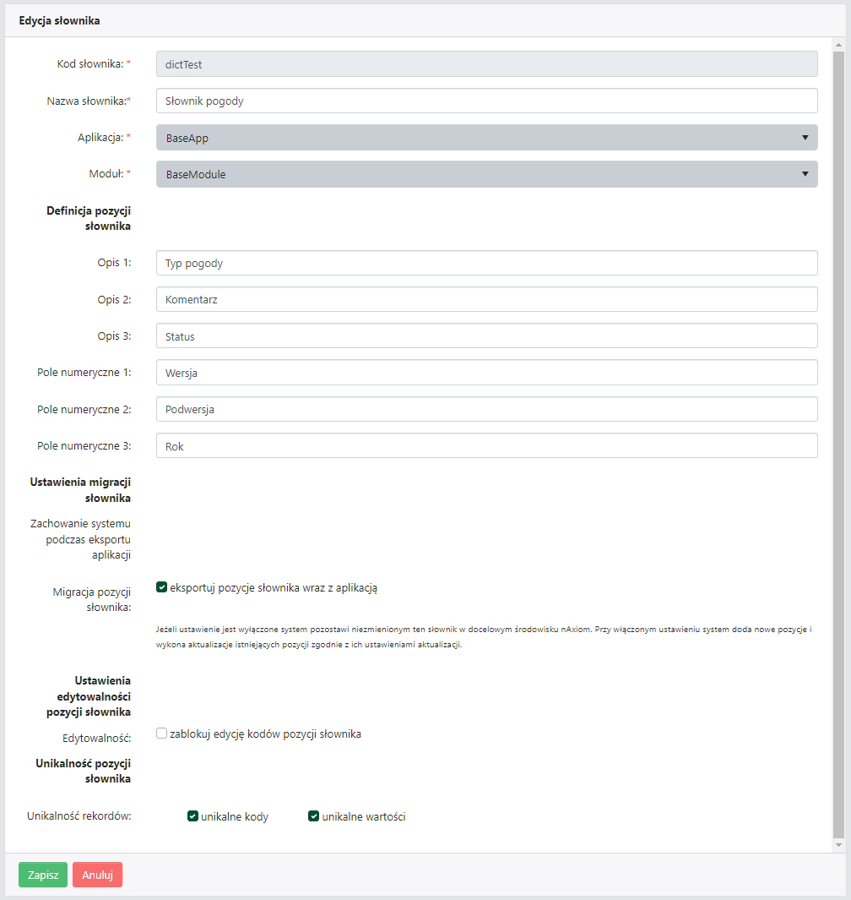Click 'Pole numeryczne 3' field containing Rok

(x=486, y=445)
